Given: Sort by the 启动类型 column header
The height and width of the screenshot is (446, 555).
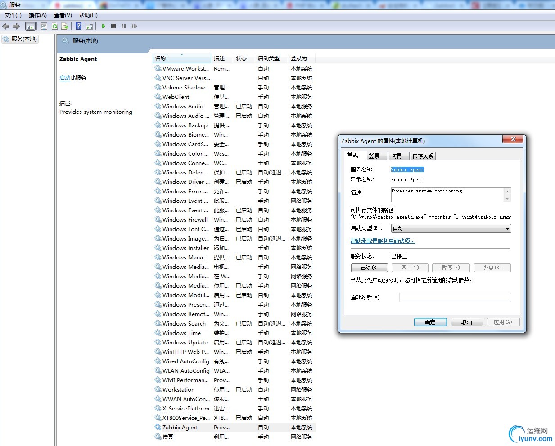Looking at the screenshot, I should coord(272,58).
